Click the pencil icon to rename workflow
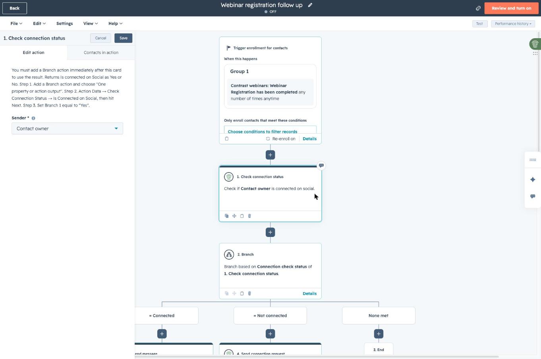Viewport: 541px width, 359px height. coord(310,5)
